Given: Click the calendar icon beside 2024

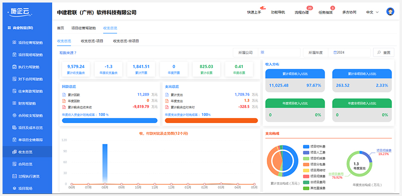Looking at the screenshot, I should pos(335,52).
